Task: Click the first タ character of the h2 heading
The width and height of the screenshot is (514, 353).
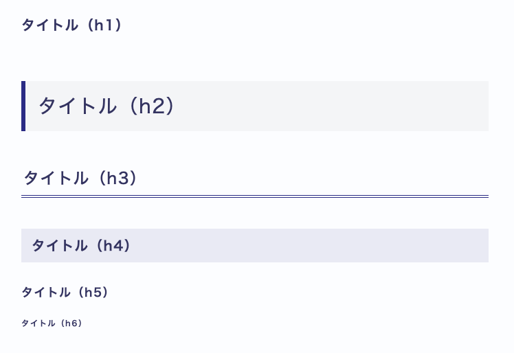Action: 48,106
